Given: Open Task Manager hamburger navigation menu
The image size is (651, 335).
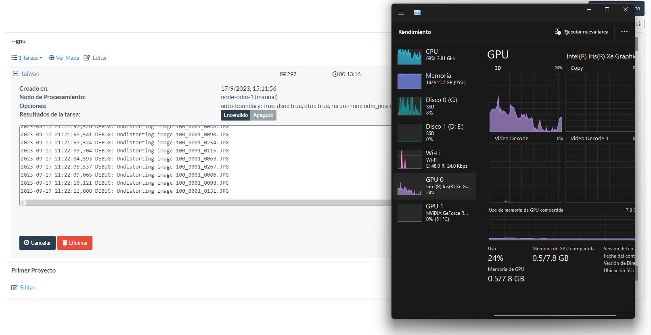Looking at the screenshot, I should tap(401, 13).
